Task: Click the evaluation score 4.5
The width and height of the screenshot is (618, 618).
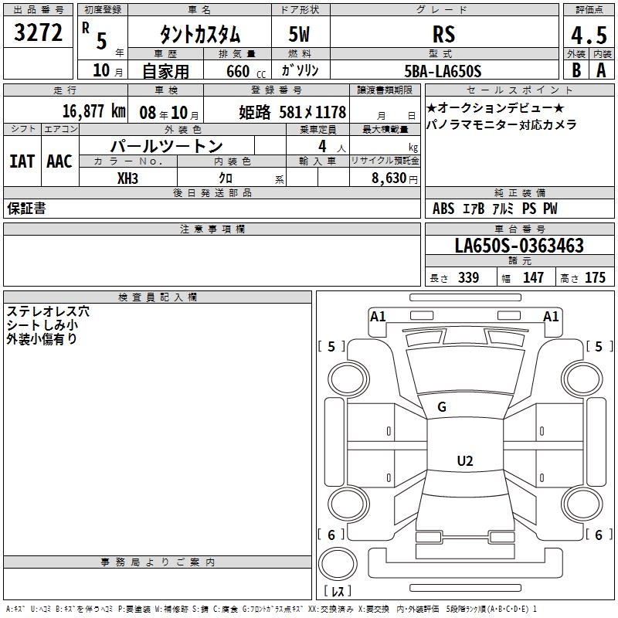Action: coord(589,35)
